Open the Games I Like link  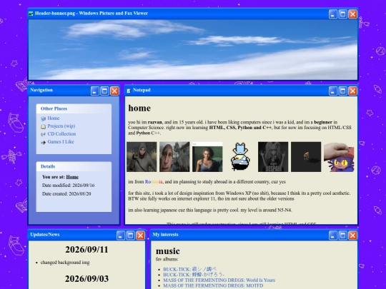[x=61, y=142]
